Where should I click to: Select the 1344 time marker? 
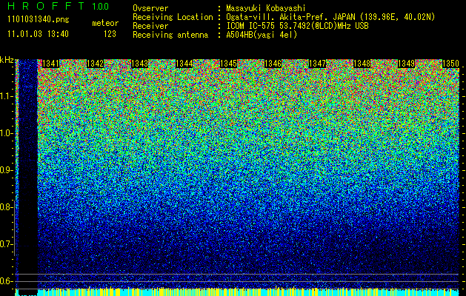coord(184,64)
